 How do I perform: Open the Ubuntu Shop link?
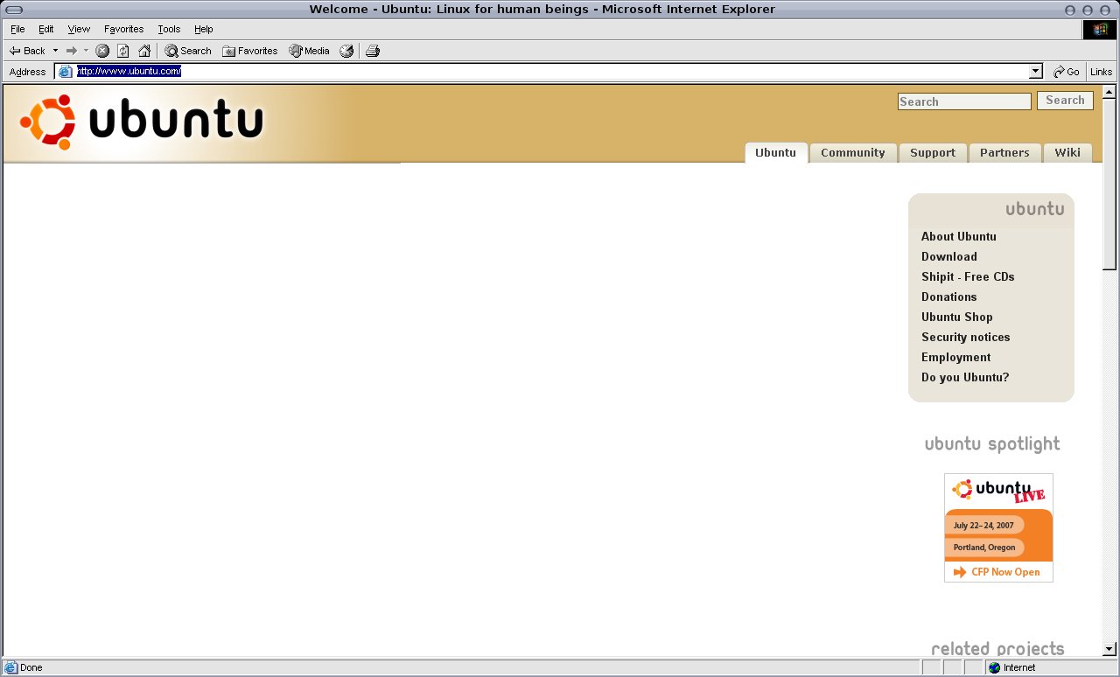tap(957, 317)
